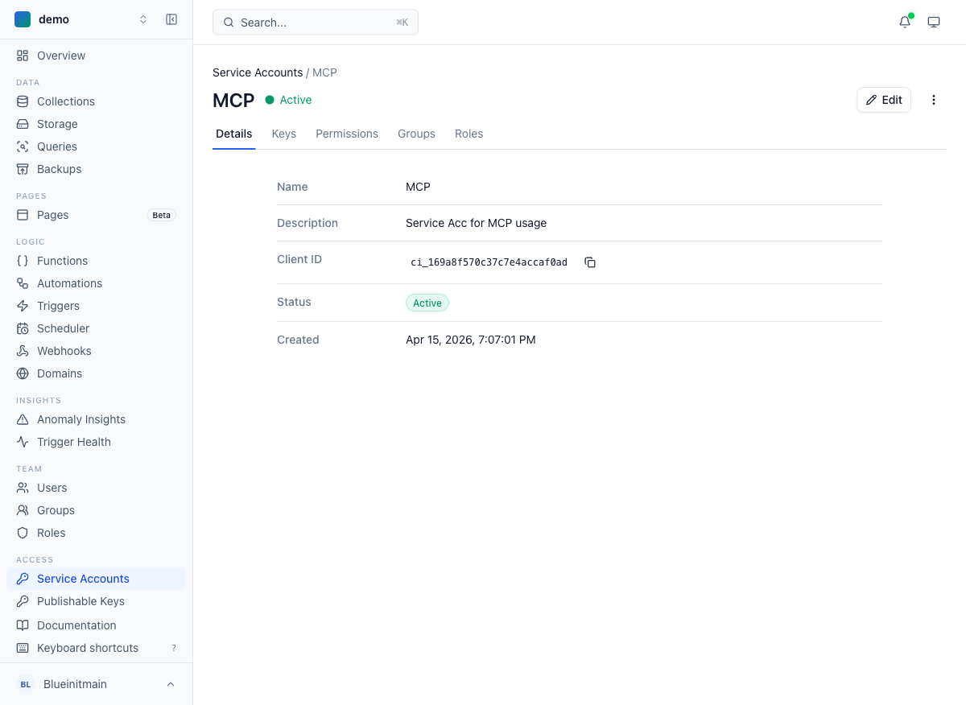Screen dimensions: 966x705
Task: Click the Domains globe icon
Action: (23, 373)
